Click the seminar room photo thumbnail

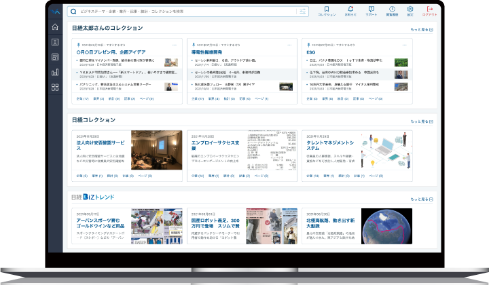point(157,150)
